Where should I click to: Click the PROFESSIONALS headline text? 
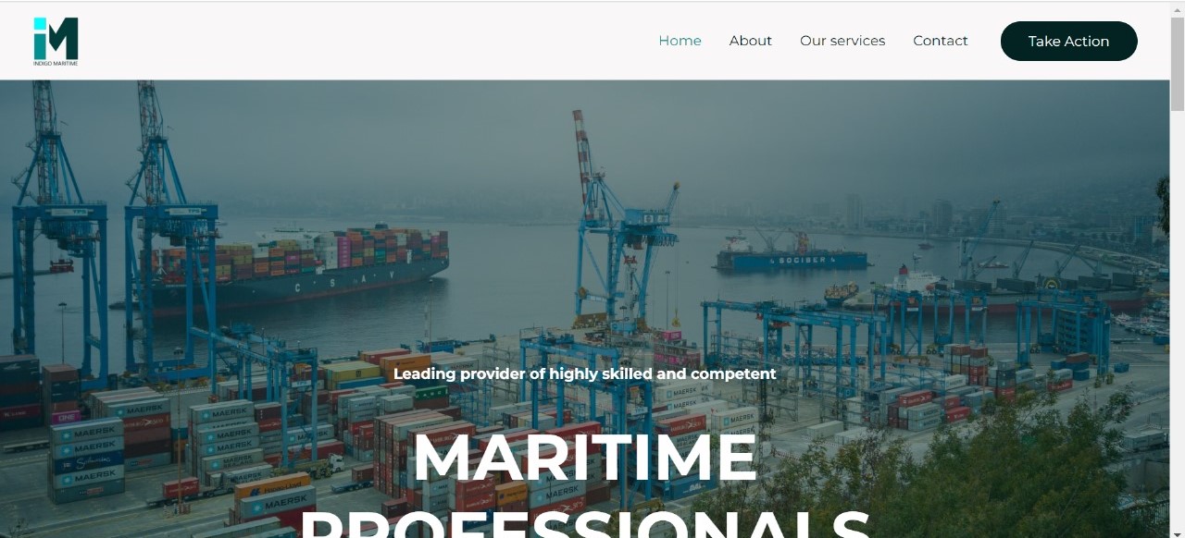click(584, 522)
